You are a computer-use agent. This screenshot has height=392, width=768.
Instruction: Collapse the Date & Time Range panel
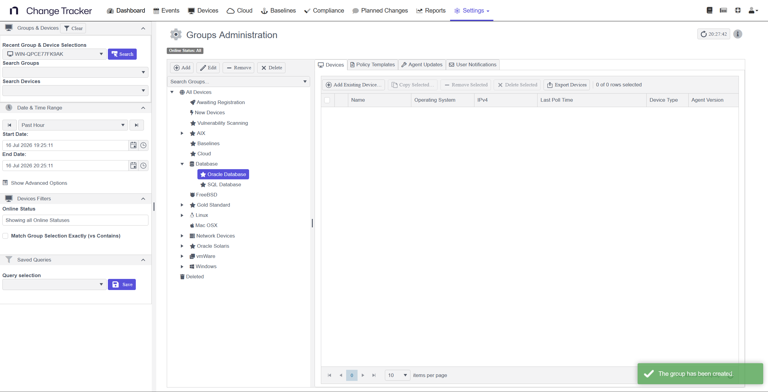point(143,108)
